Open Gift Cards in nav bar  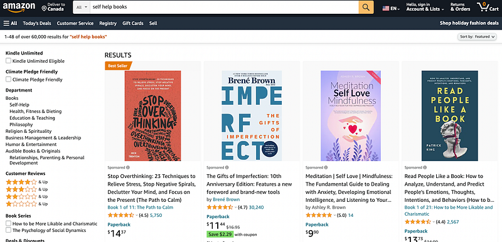click(133, 23)
